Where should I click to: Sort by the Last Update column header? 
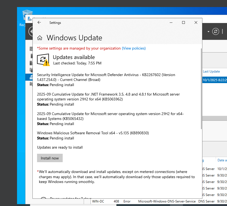coord(211,71)
